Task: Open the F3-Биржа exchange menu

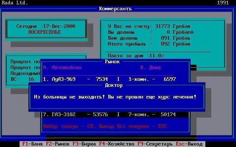Action: 84,144
